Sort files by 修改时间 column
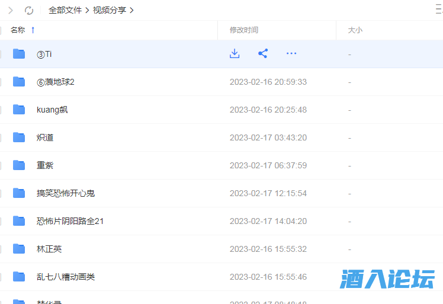 point(244,30)
